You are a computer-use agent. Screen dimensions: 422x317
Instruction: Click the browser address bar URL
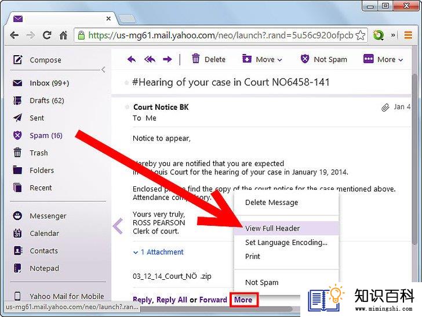coord(220,35)
